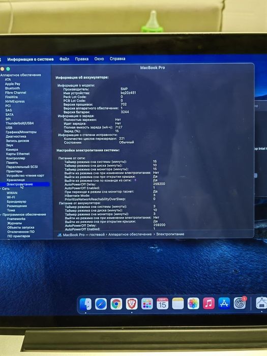Select Параллельный SCSI in the sidebar
The width and height of the screenshot is (267, 356).
22,167
